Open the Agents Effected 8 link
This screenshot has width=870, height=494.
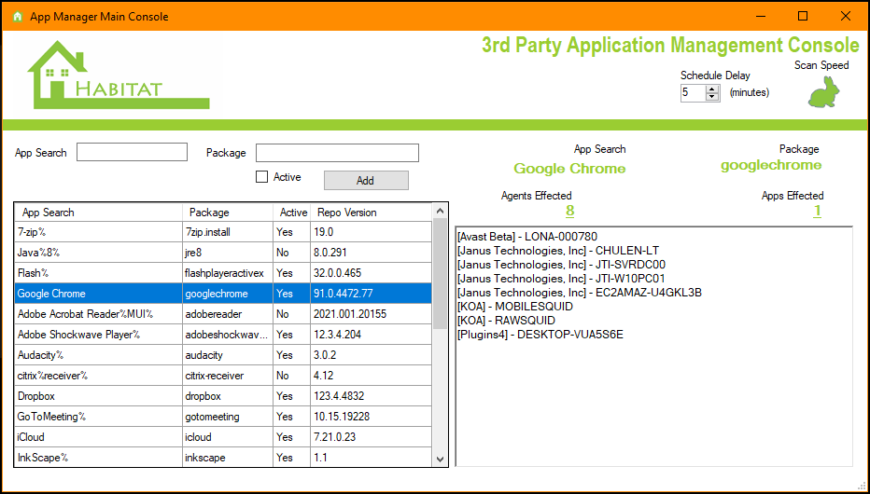pyautogui.click(x=569, y=211)
